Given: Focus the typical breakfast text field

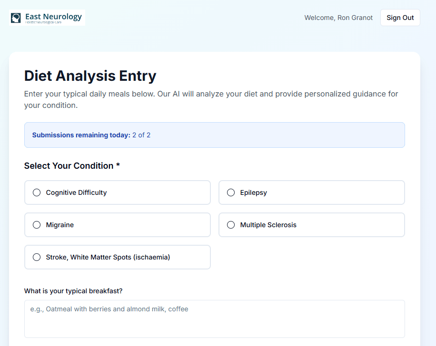Looking at the screenshot, I should pyautogui.click(x=214, y=318).
